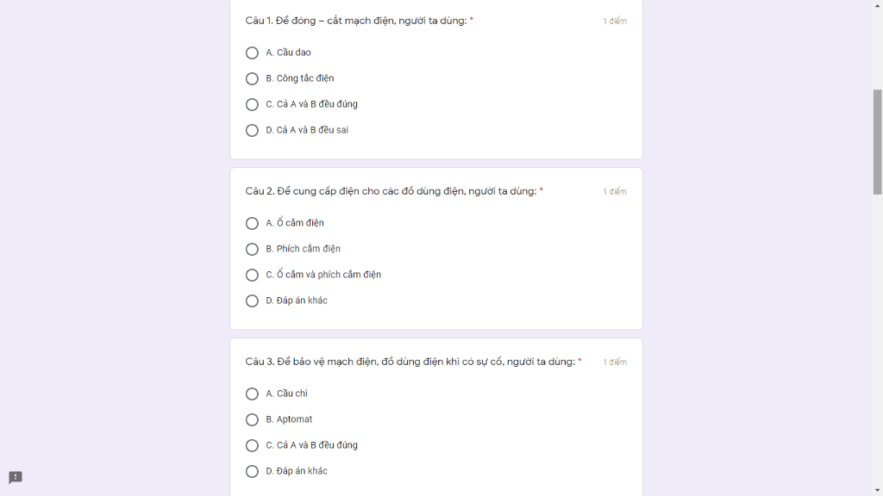Select D. Cả A và B đều sai
Screen dimensions: 883x496
pos(252,130)
